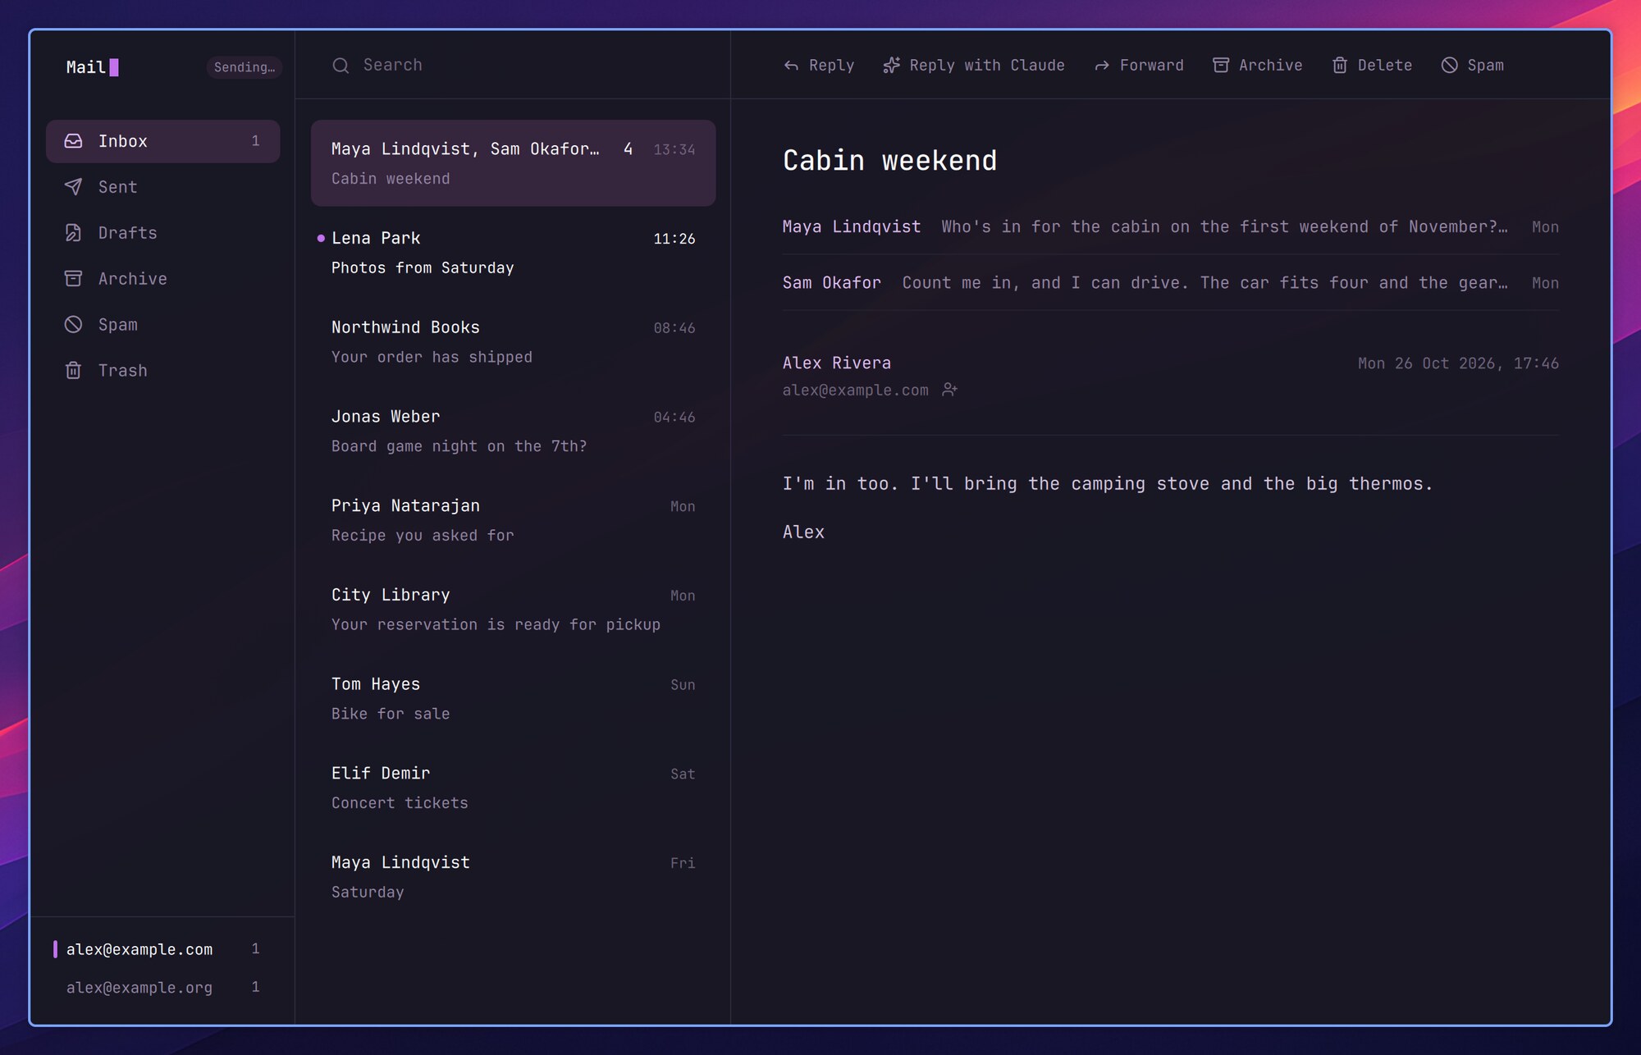Viewport: 1641px width, 1055px height.
Task: Click the Sent paper-plane icon
Action: (x=73, y=187)
